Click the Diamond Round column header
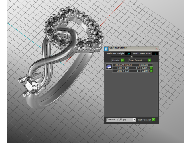Viewport: 191px width, 143px height. pos(123,65)
